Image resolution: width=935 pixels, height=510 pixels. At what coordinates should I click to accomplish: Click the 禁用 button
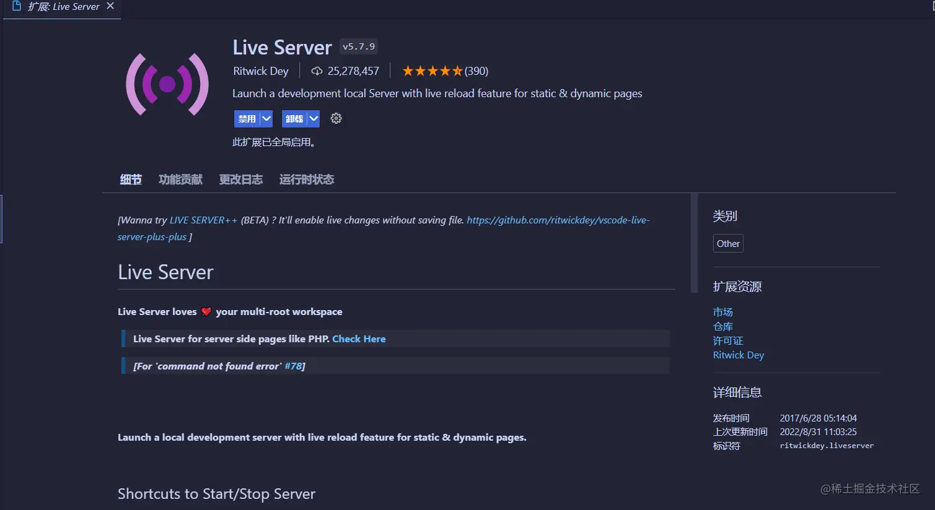point(247,118)
